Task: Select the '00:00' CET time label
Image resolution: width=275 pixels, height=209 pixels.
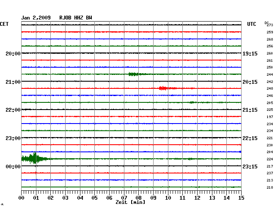Action: point(13,166)
